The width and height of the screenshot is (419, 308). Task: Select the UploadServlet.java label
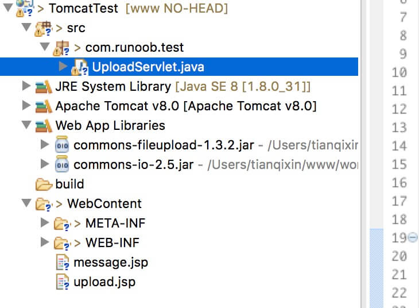[148, 67]
